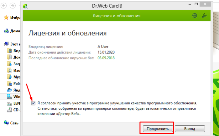Click the green header text Лицензия и обновления
The image size is (219, 136).
click(x=116, y=16)
